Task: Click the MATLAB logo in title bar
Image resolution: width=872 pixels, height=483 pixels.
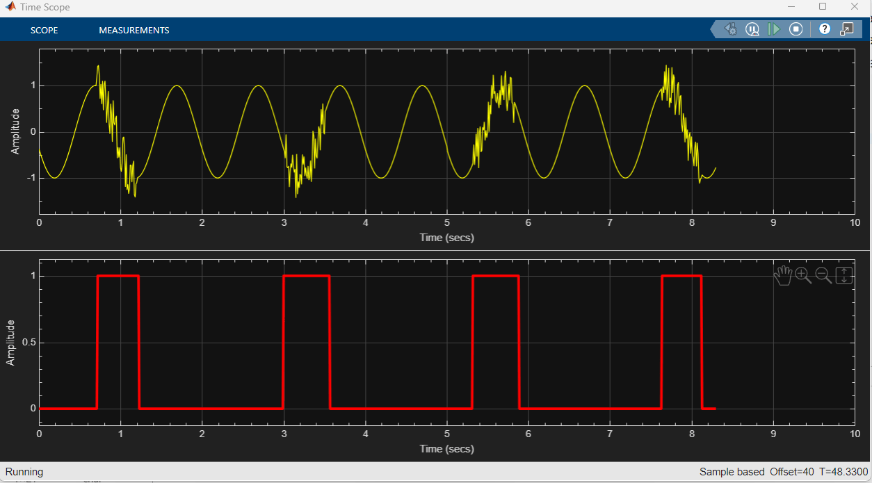Action: pos(10,7)
